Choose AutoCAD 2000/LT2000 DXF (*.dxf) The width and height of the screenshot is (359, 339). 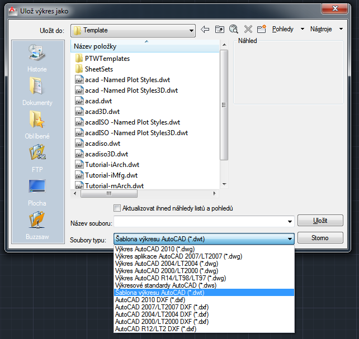pyautogui.click(x=204, y=322)
